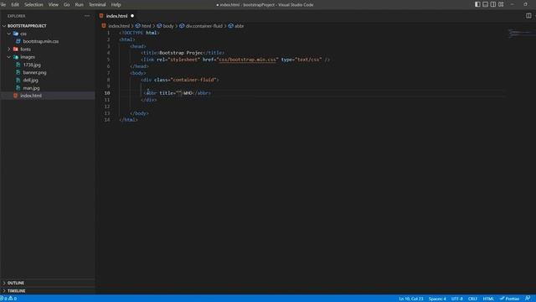
Task: Open the File menu
Action: [x=3, y=5]
